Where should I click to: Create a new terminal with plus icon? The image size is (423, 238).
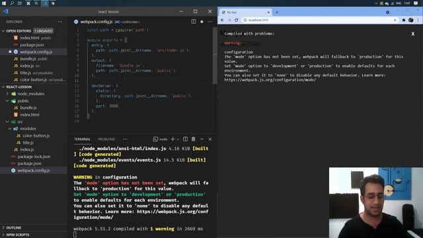pos(173,139)
